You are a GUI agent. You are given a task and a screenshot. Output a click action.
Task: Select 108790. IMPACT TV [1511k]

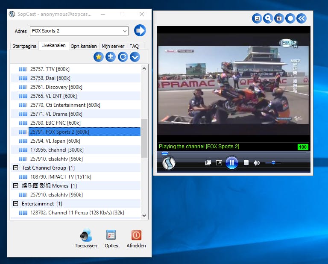(76, 177)
